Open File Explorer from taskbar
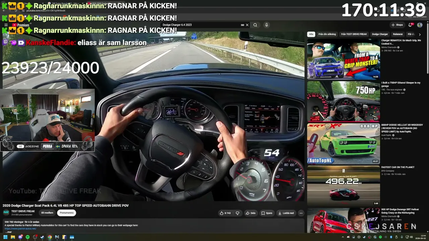 13,237
